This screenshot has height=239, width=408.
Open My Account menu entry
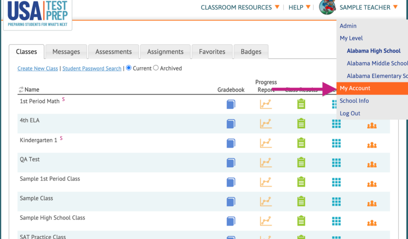[x=372, y=88]
